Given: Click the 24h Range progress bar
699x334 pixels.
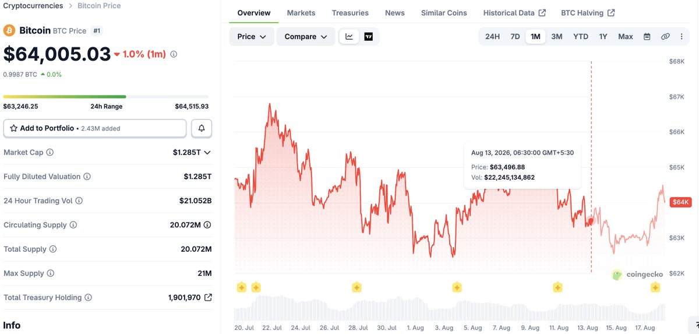Looking at the screenshot, I should (105, 97).
